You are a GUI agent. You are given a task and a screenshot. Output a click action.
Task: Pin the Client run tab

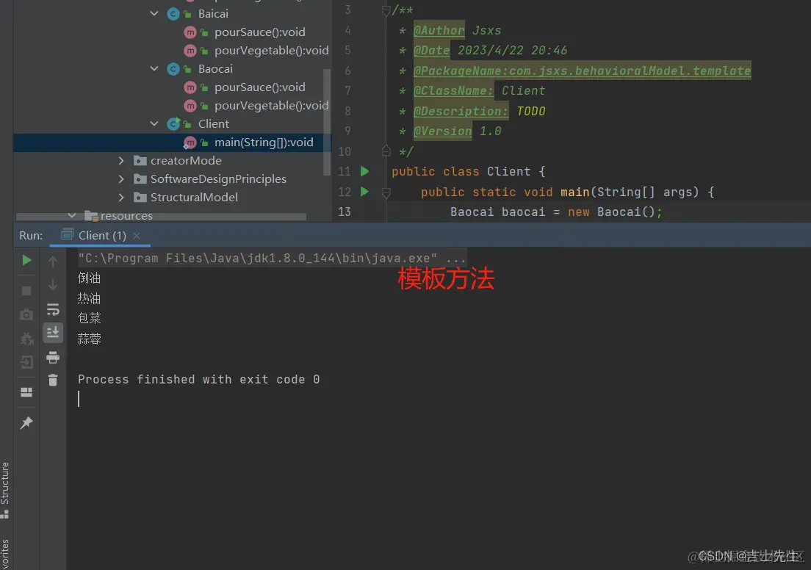[x=27, y=423]
